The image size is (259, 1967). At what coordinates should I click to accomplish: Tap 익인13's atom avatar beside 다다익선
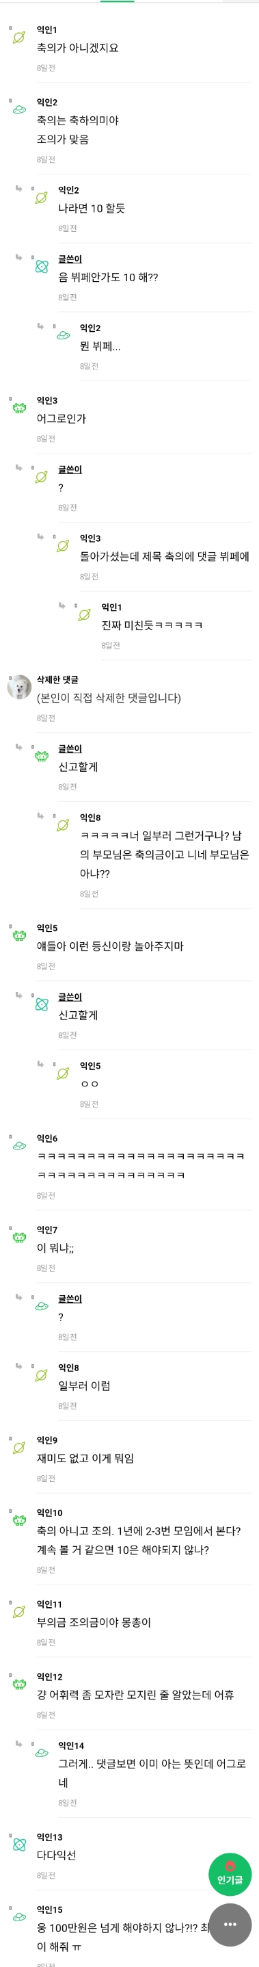click(x=19, y=1844)
